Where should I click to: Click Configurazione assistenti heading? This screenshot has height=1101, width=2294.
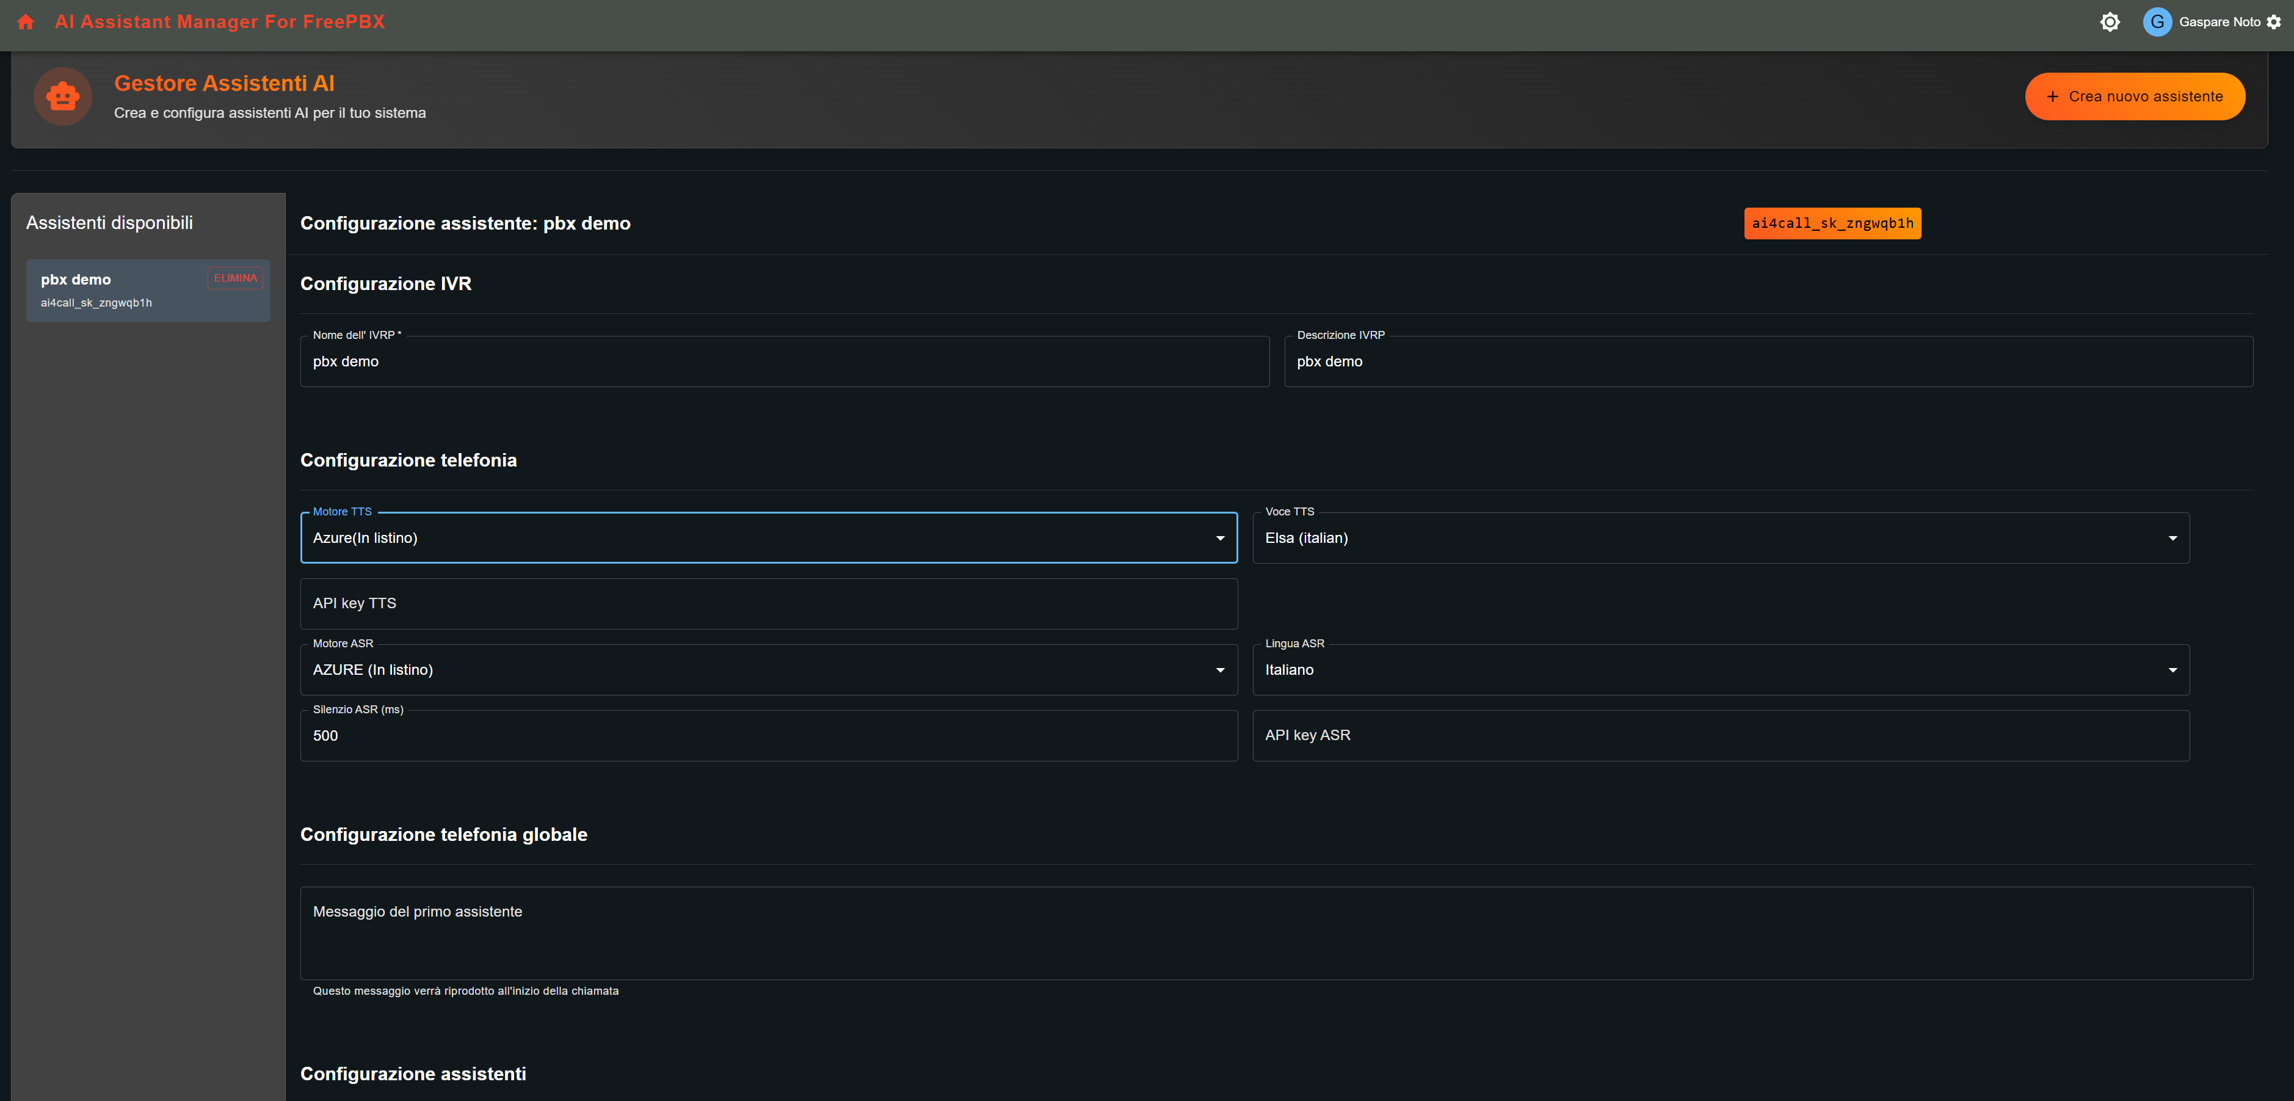click(413, 1074)
